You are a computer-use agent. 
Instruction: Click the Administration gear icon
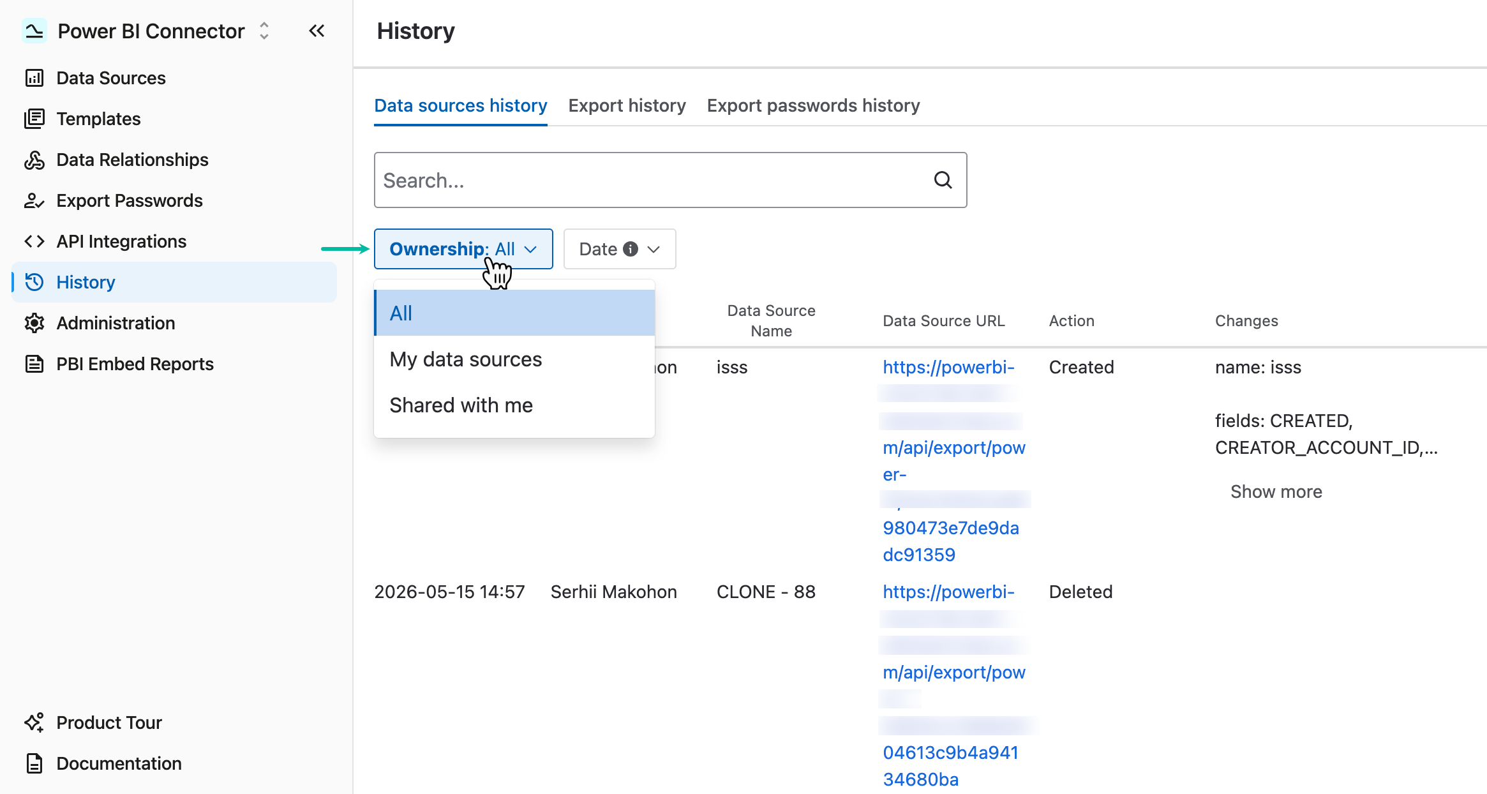[x=34, y=323]
